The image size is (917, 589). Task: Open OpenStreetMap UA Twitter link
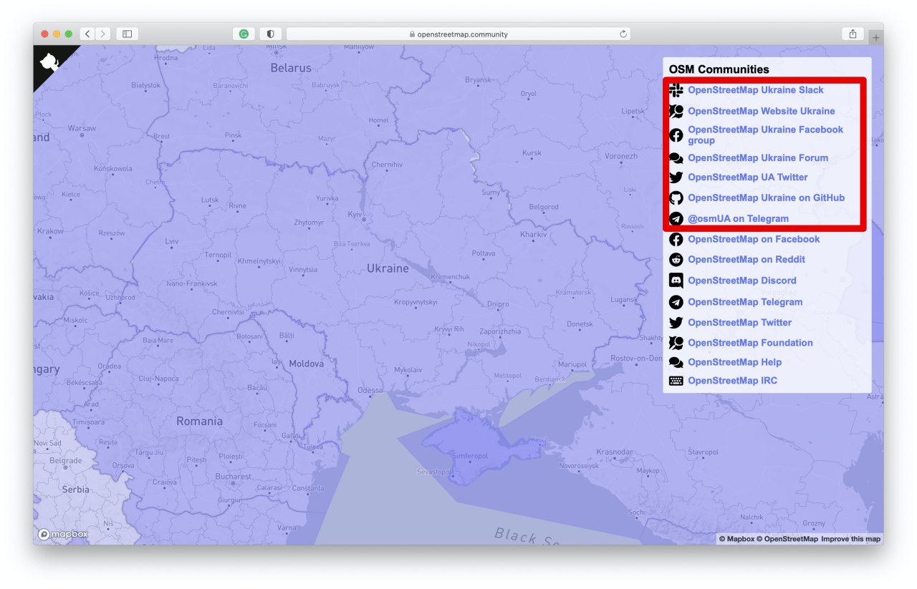coord(748,177)
